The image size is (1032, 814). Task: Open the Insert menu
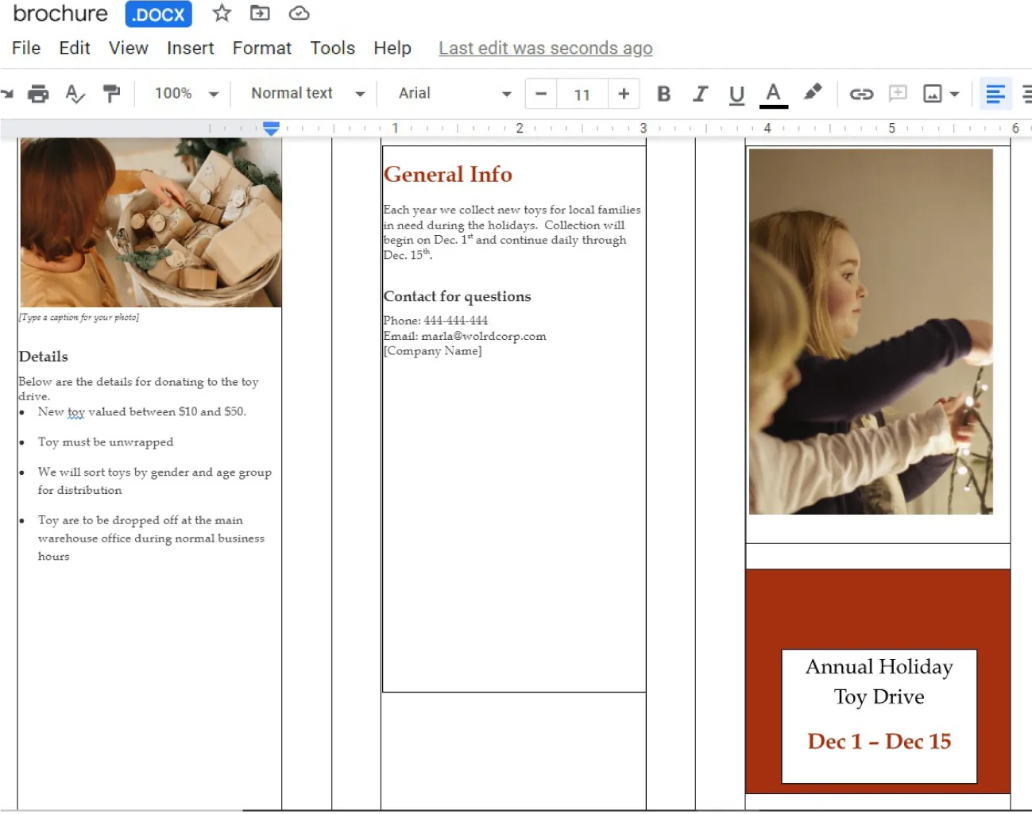click(x=190, y=48)
